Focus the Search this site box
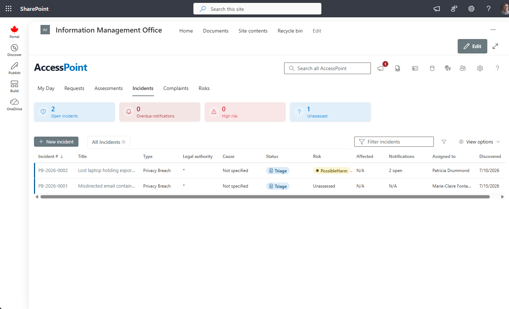The height and width of the screenshot is (309, 509). tap(257, 9)
